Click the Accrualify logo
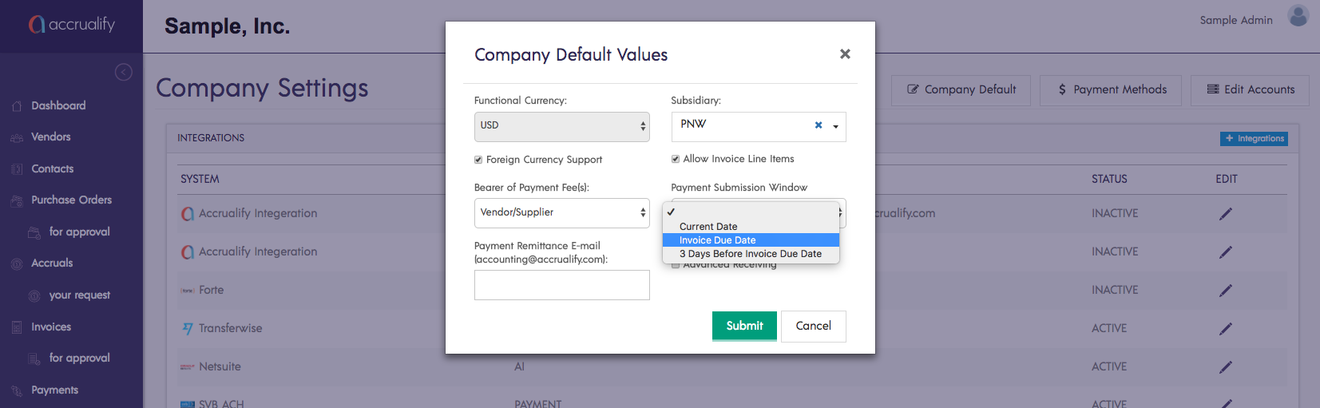1320x408 pixels. click(x=72, y=25)
